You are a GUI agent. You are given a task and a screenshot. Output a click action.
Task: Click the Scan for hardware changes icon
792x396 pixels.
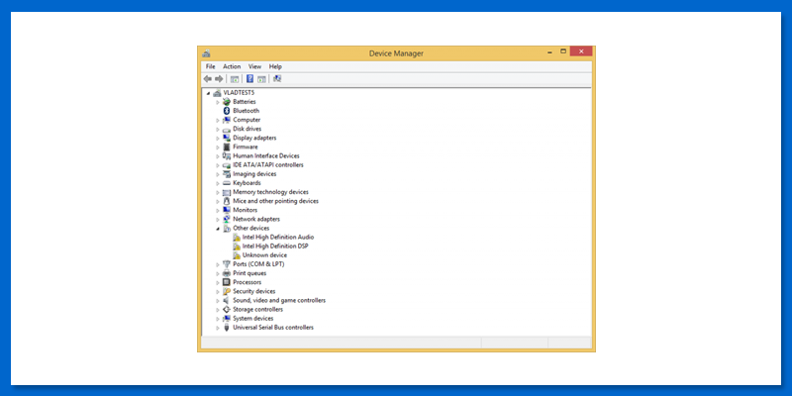277,79
